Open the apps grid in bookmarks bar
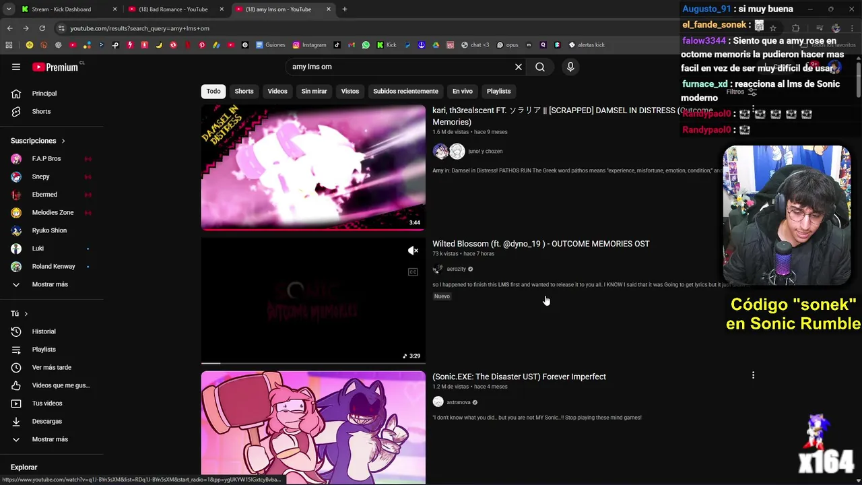The image size is (862, 485). [9, 45]
